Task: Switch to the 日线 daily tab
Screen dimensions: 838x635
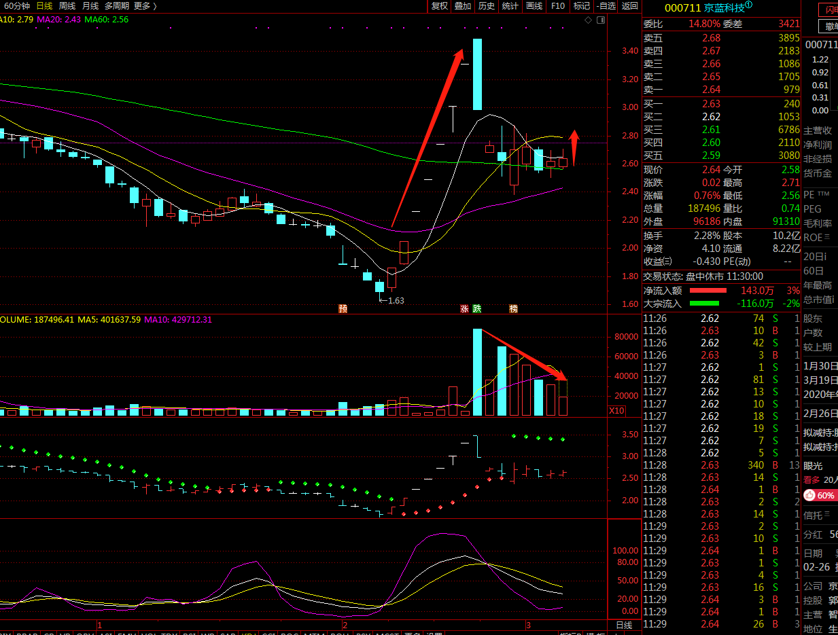Action: (45, 6)
